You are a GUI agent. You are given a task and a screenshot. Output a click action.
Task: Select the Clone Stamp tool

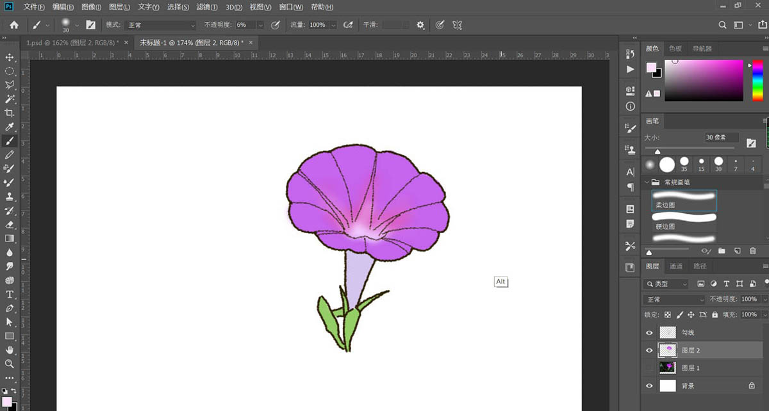click(10, 197)
